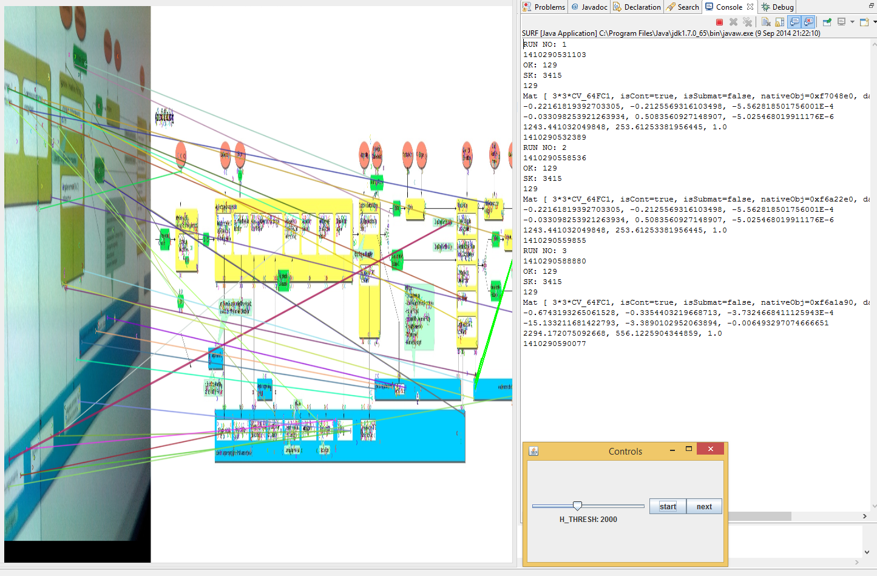Viewport: 877px width, 576px height.
Task: Terminate the running SURF application
Action: click(719, 22)
